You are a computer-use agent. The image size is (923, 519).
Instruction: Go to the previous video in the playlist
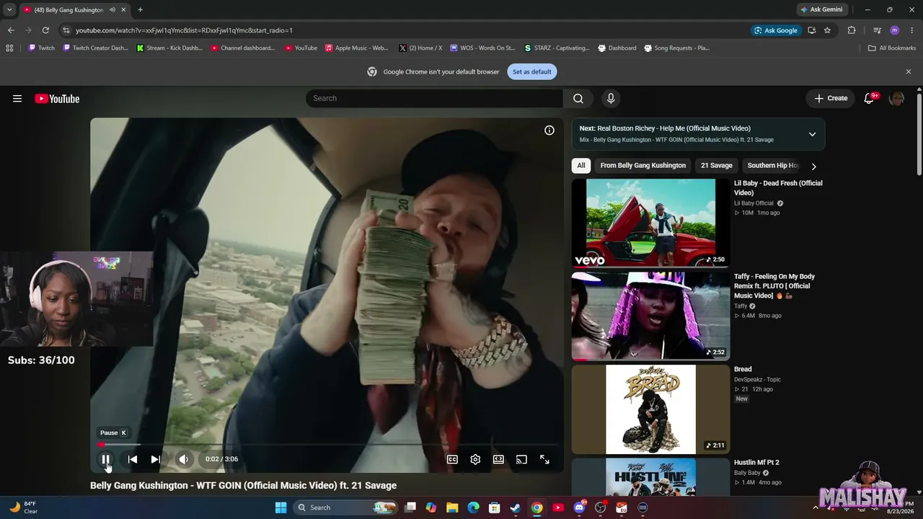(x=133, y=459)
